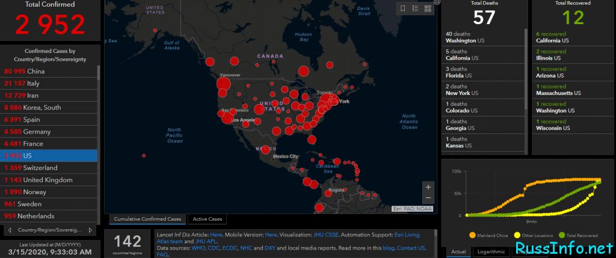This screenshot has height=258, width=616.
Task: Select Sweden in confirmed cases list
Action: (49, 204)
